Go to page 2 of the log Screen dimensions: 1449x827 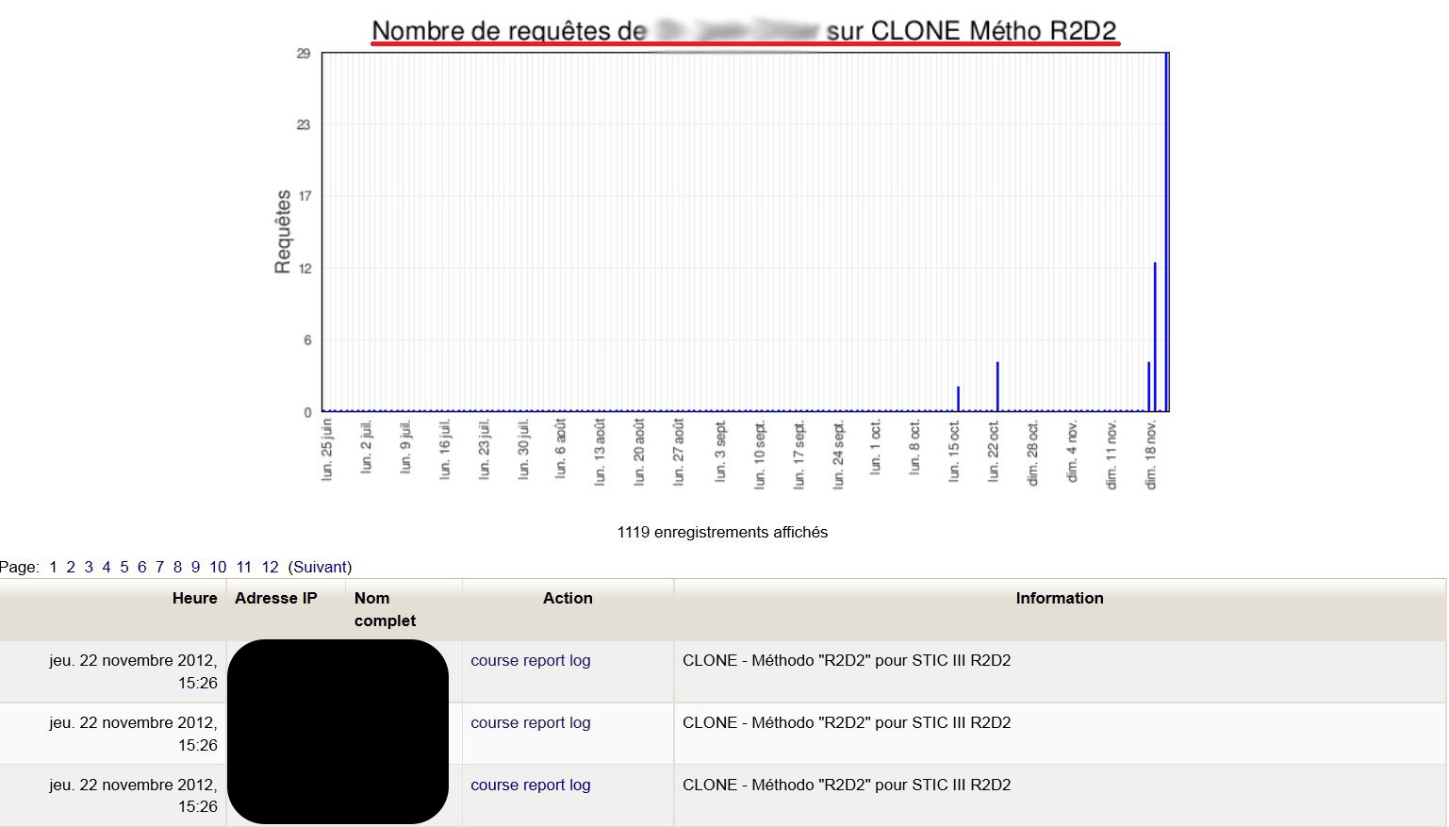71,567
